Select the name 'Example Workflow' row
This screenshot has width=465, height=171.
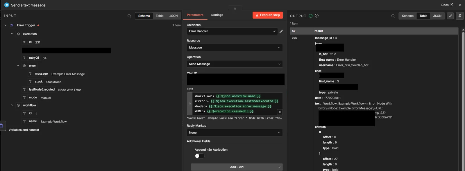pos(44,121)
